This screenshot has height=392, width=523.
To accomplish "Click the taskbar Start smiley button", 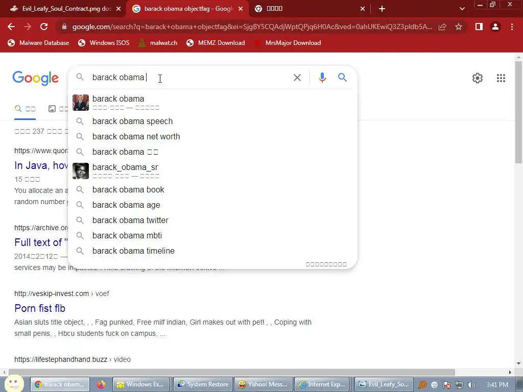I will 14,384.
